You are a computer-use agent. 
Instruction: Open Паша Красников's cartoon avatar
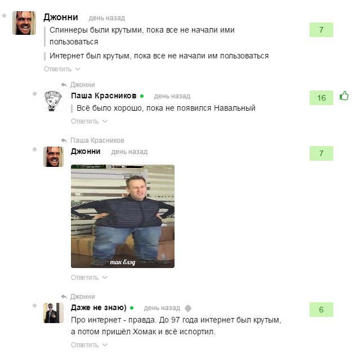click(53, 101)
